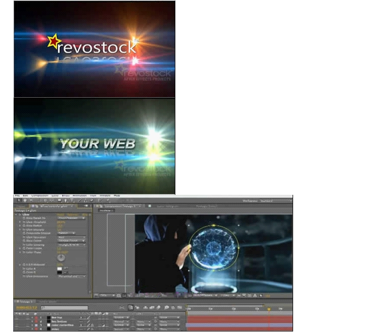
Task: Select the Pan Behind anchor tool
Action: coord(52,200)
